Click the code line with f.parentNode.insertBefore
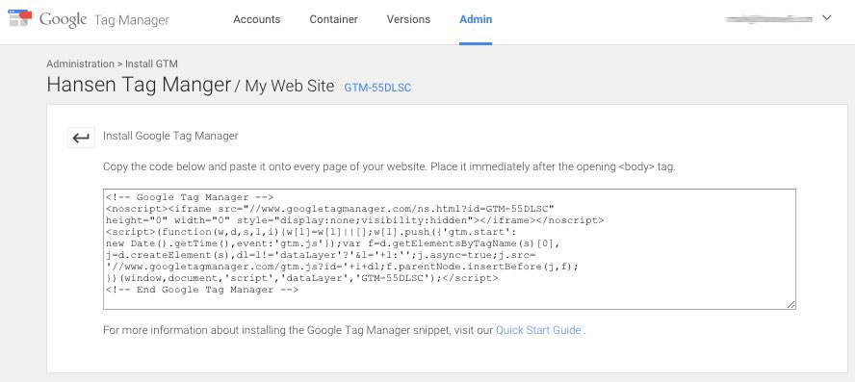 click(342, 267)
